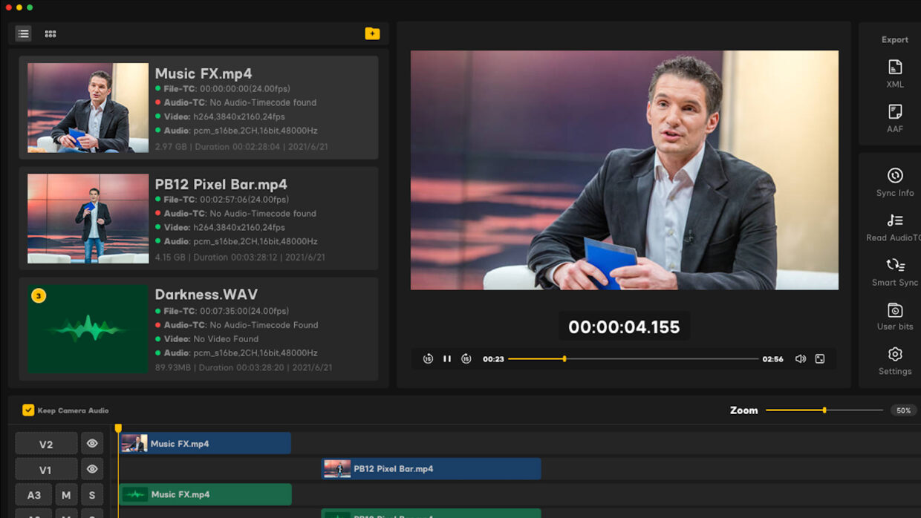The width and height of the screenshot is (921, 518).
Task: Click Audio-TC line of Music FX.mp4
Action: (x=236, y=102)
